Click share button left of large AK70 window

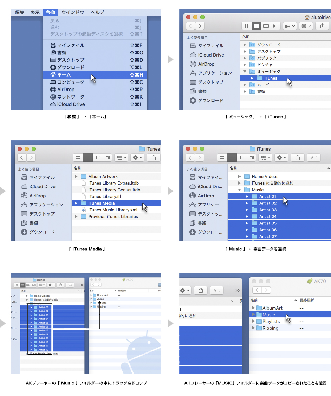(201, 290)
